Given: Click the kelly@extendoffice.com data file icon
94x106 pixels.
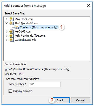Looking at the screenshot, I should point(12,36).
